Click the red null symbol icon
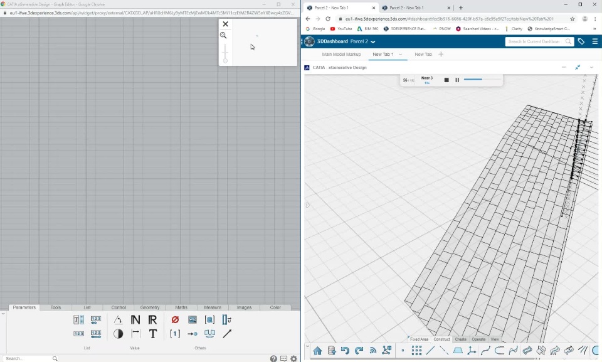Screen dimensions: 602x362 (175, 320)
